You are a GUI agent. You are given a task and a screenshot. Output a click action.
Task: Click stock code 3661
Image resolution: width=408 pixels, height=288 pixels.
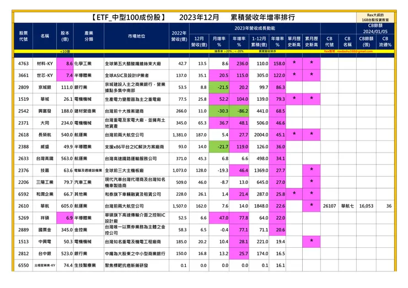pyautogui.click(x=23, y=75)
